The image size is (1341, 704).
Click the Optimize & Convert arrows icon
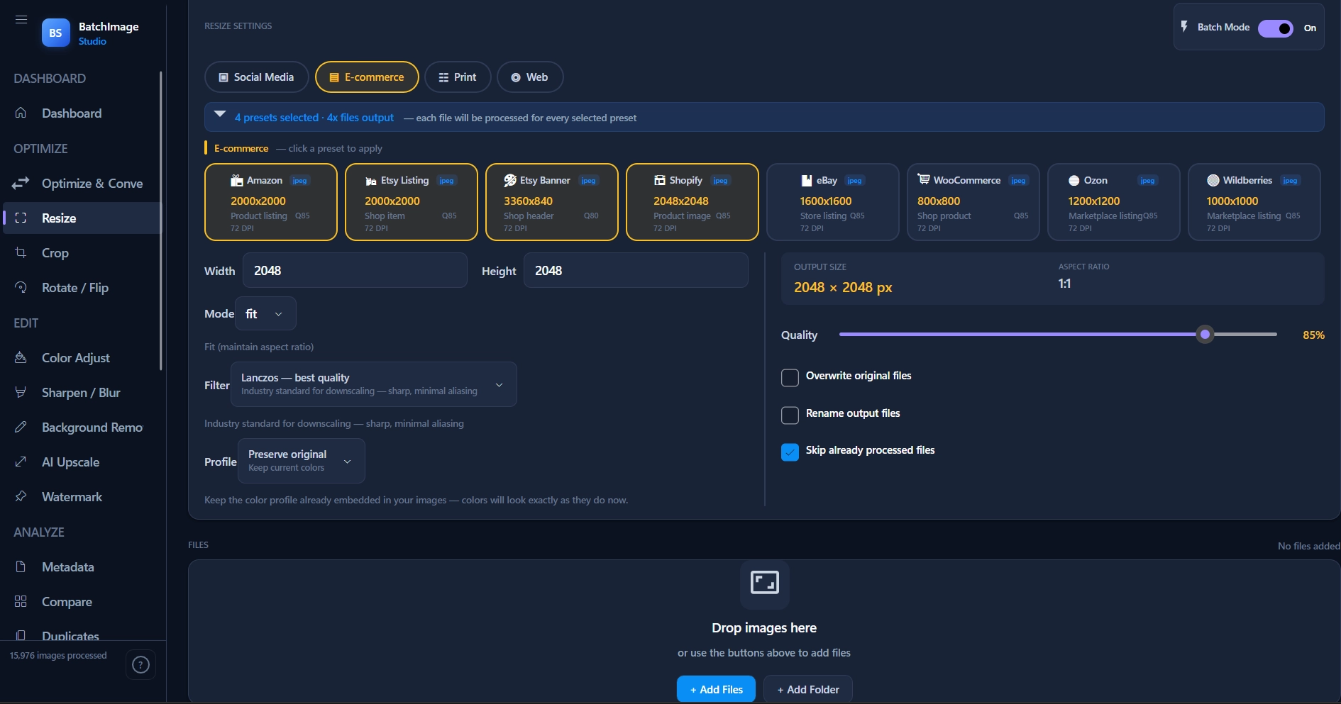tap(21, 183)
